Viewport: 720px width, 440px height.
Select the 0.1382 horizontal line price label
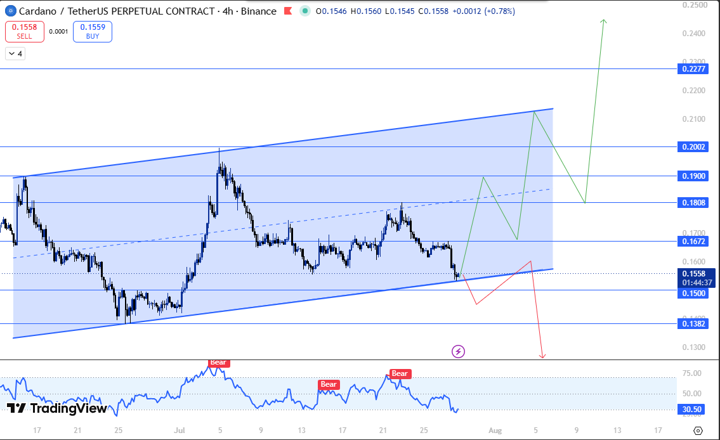693,324
